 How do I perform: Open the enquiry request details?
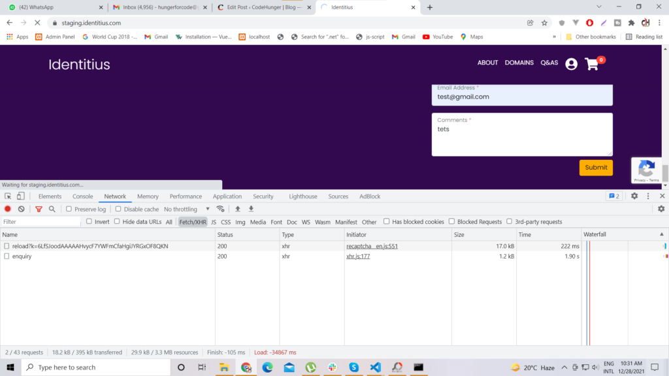[22, 256]
